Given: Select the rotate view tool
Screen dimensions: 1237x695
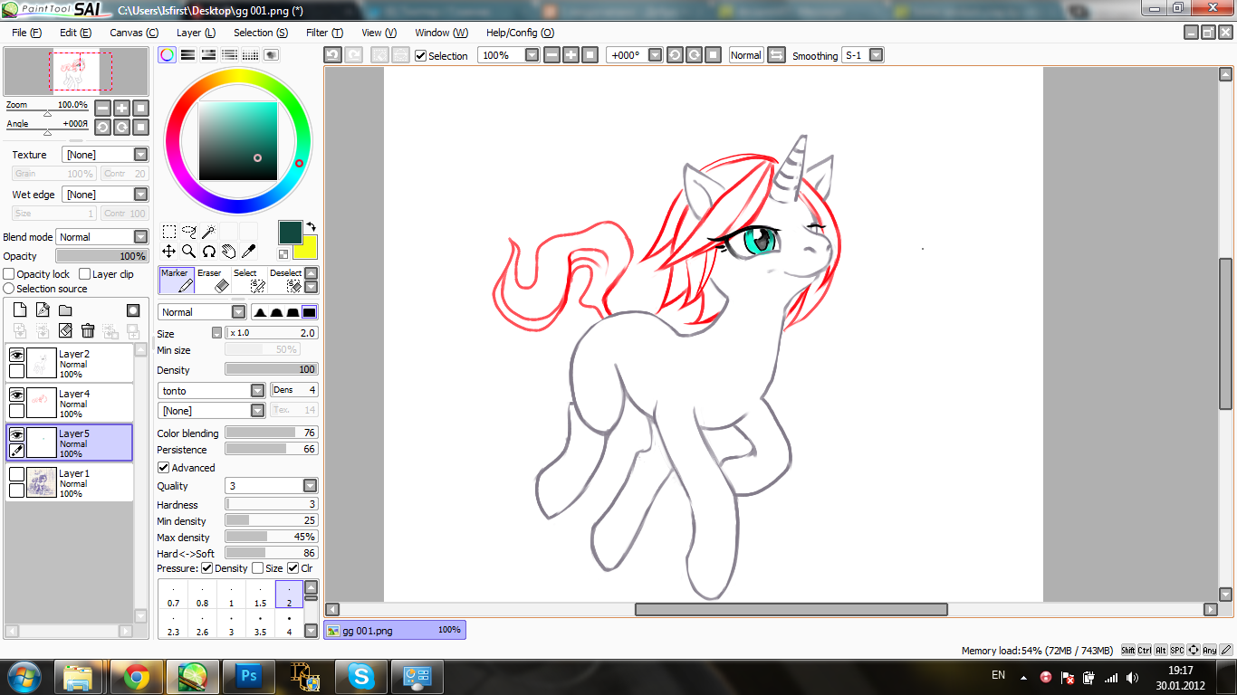Looking at the screenshot, I should click(x=208, y=251).
